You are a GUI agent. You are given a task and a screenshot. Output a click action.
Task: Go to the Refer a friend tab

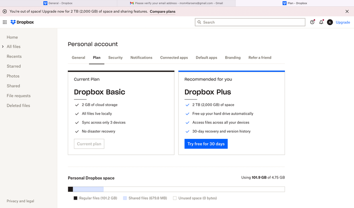tap(260, 58)
